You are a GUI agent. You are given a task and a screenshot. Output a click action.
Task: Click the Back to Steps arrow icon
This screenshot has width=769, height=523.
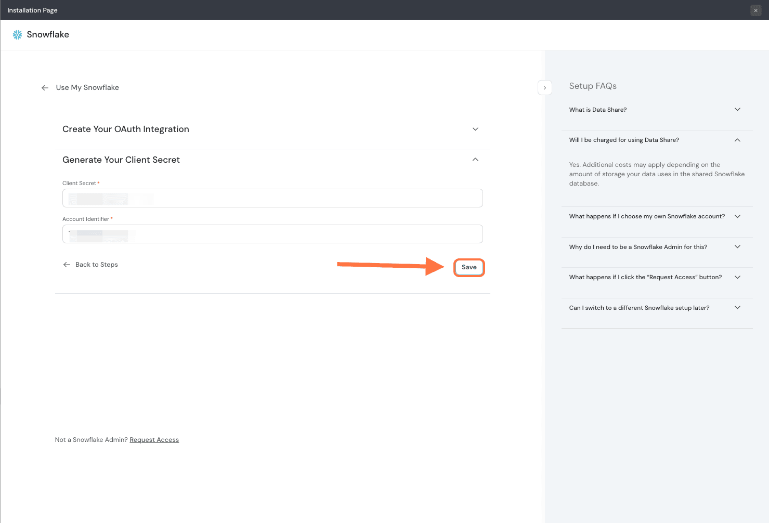point(67,265)
